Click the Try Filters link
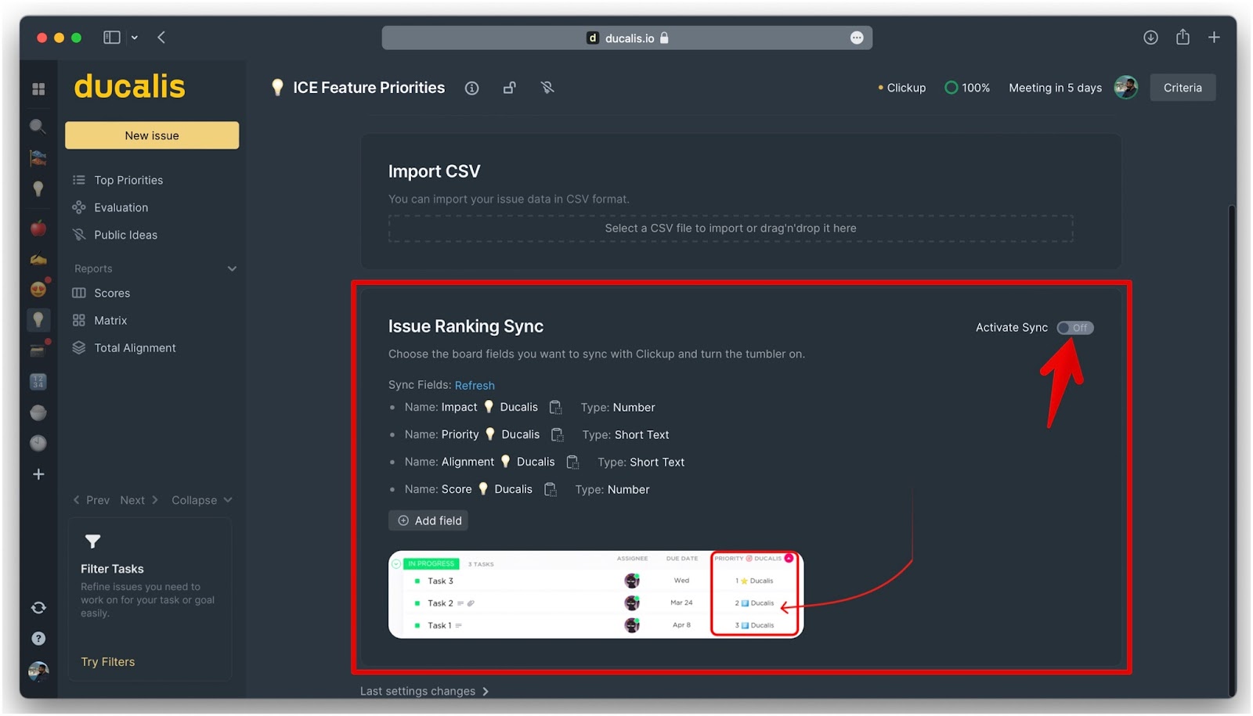The width and height of the screenshot is (1253, 716). click(108, 661)
